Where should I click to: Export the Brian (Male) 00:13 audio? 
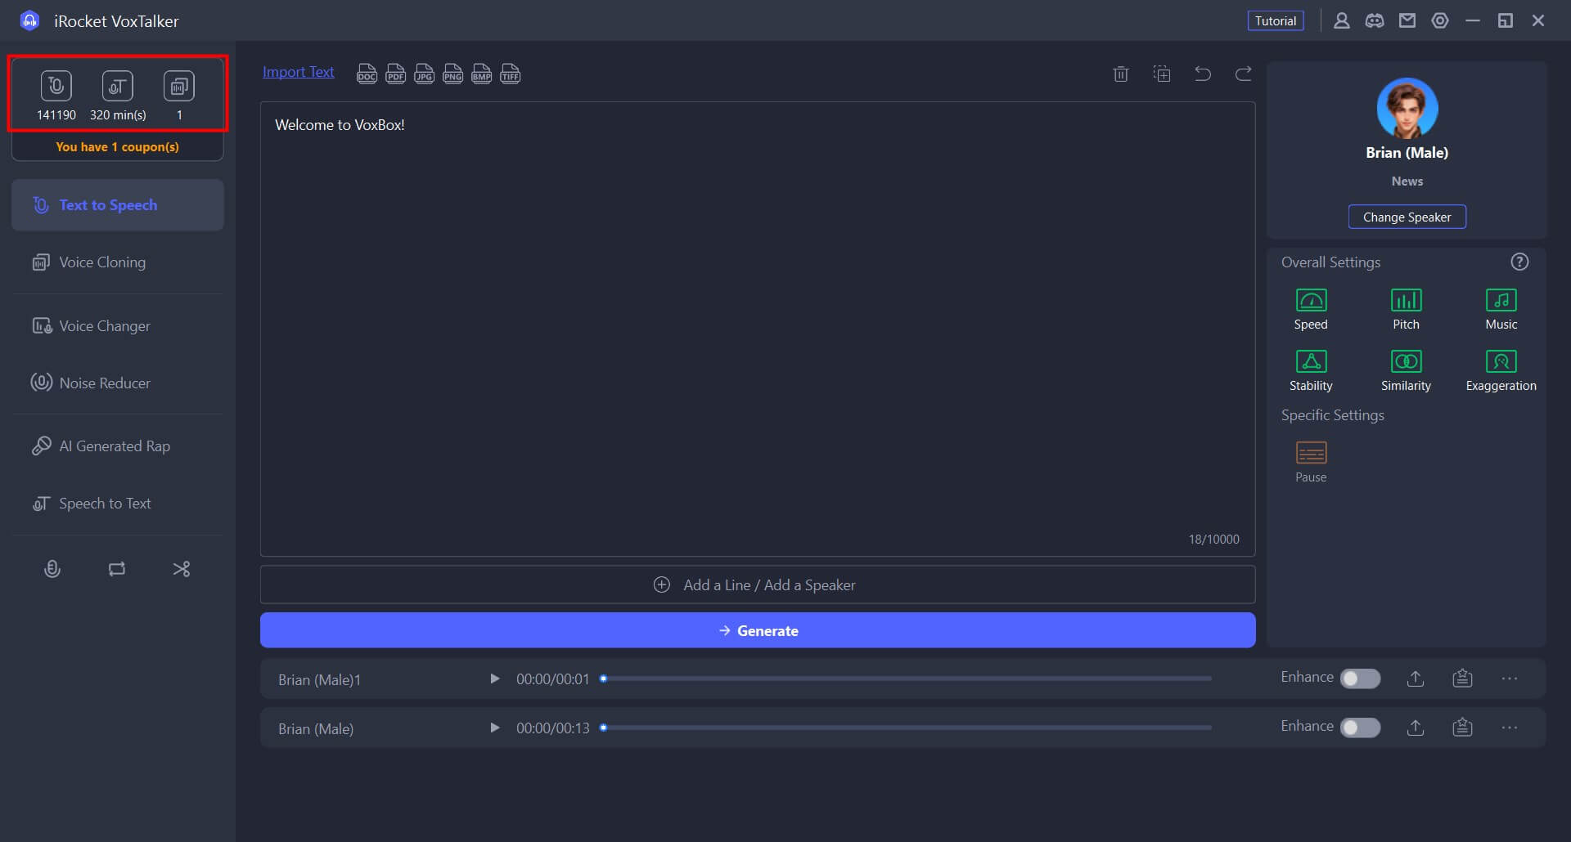coord(1416,728)
